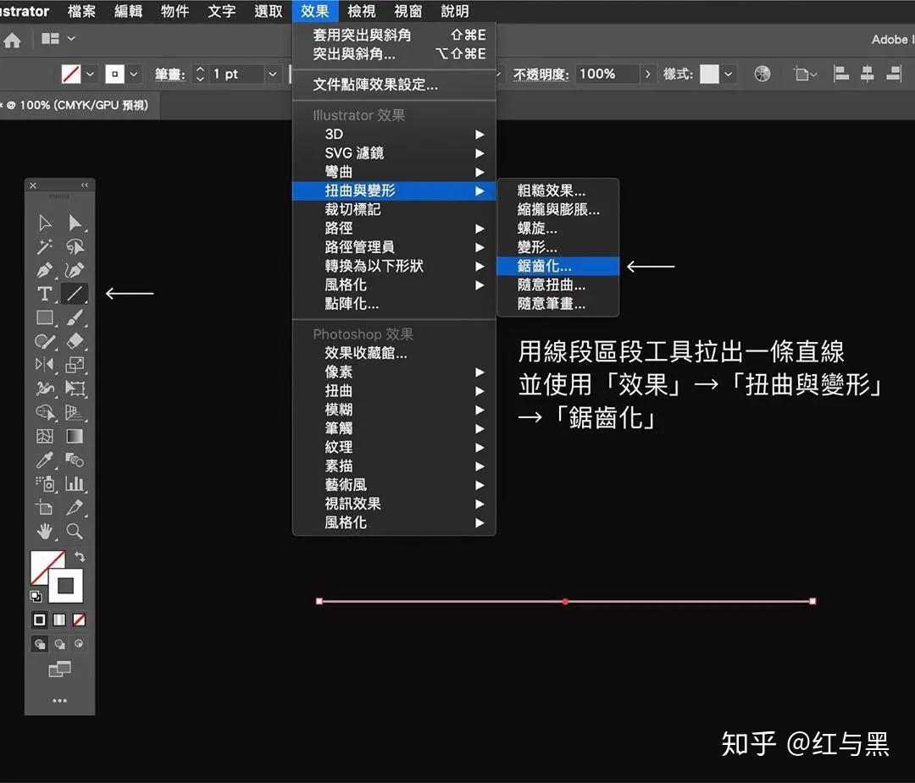Choose 鋸齒化 from the submenu
Viewport: 915px width, 783px height.
click(544, 266)
